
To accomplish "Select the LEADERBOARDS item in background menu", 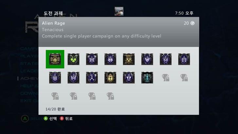I will 29,71.
